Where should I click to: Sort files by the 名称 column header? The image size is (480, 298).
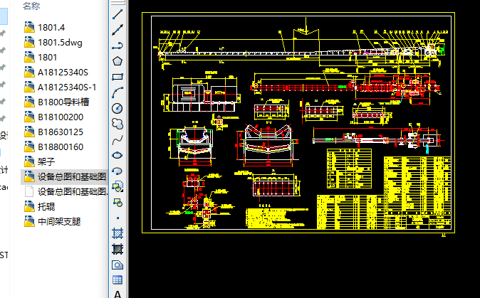tap(31, 6)
